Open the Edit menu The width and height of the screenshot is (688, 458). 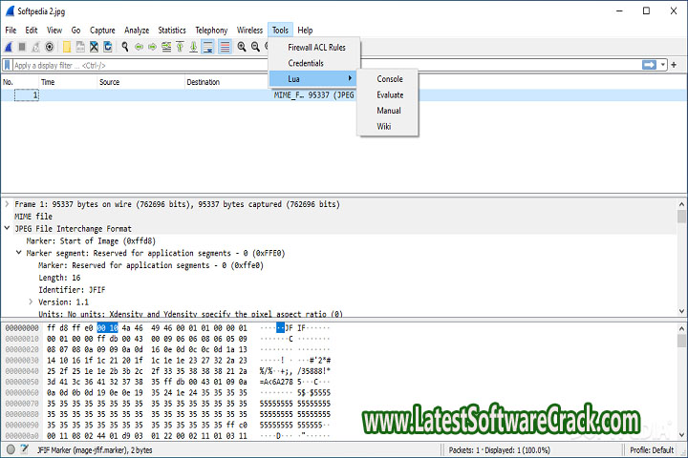32,31
